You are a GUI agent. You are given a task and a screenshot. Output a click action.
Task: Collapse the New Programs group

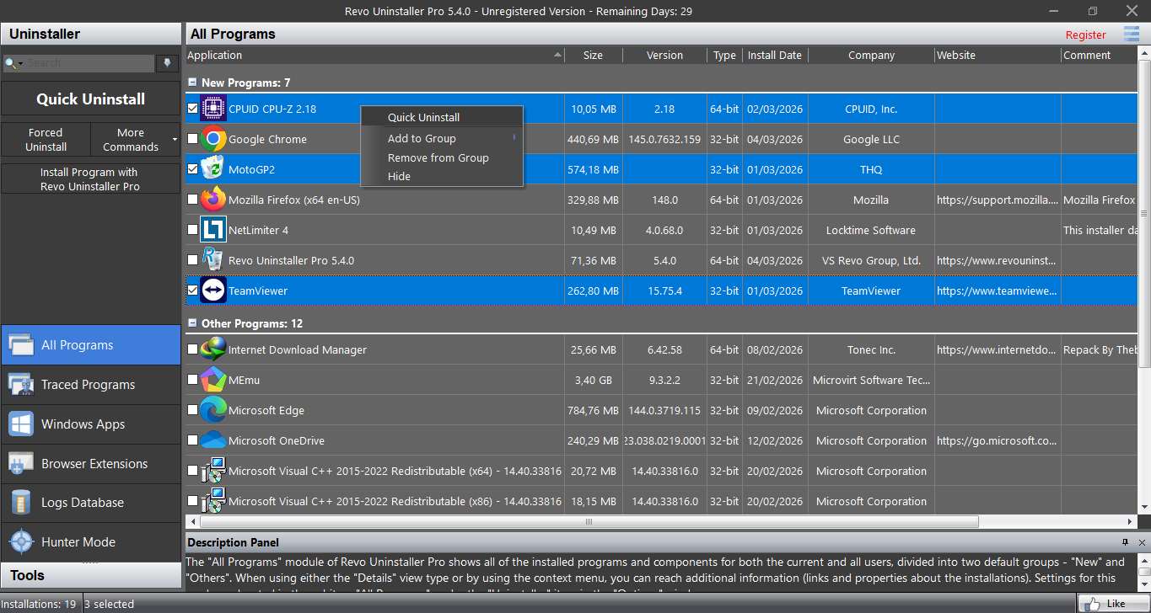(x=192, y=83)
